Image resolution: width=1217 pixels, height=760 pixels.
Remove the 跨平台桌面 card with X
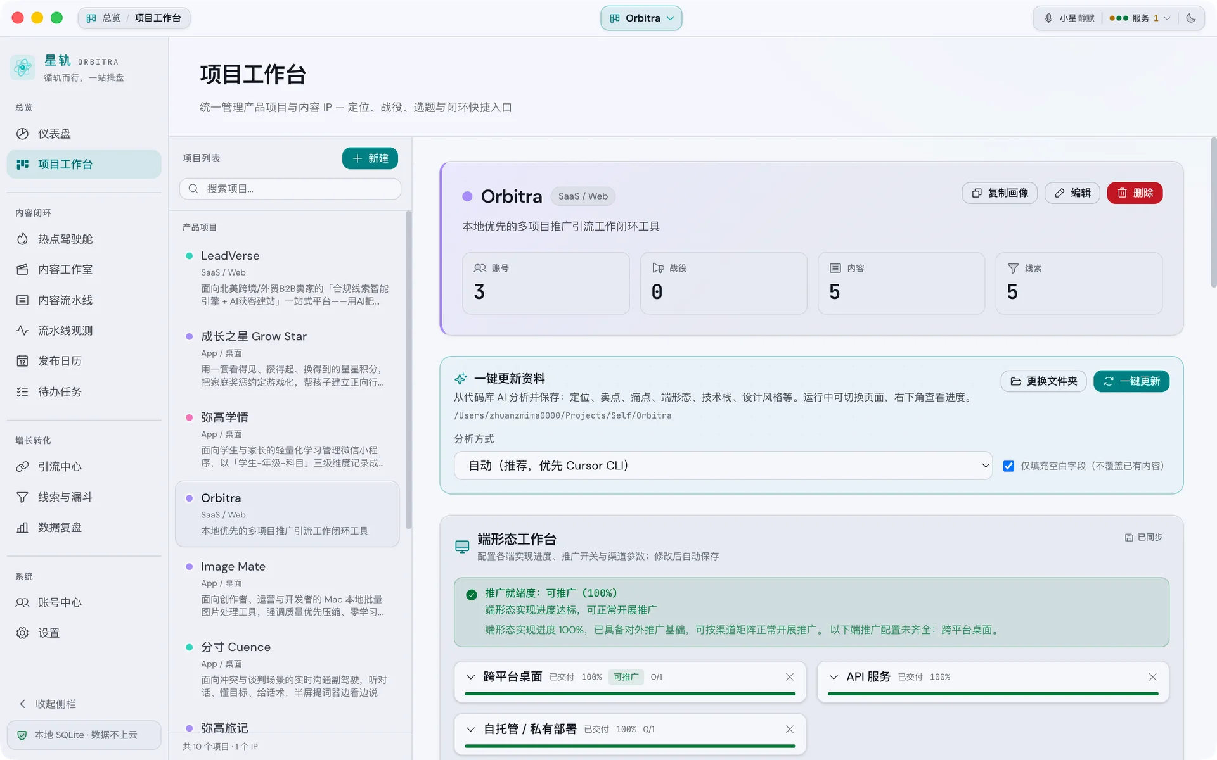point(790,677)
